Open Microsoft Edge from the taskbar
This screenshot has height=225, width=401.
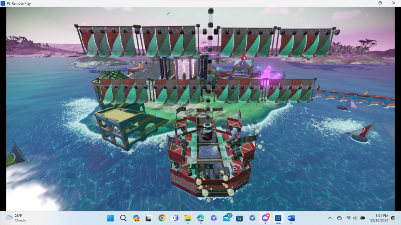tap(200, 218)
